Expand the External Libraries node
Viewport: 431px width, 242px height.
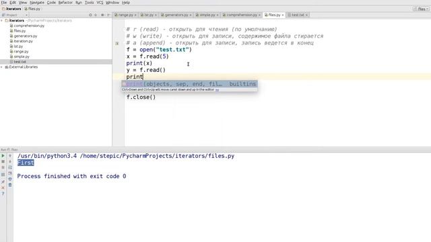click(1, 67)
